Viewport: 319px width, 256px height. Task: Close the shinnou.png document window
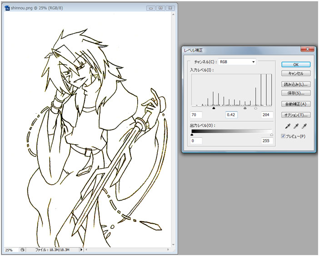pyautogui.click(x=170, y=8)
